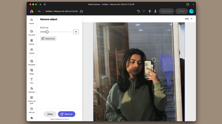Expand the 34% zoom dropdown

point(189,19)
